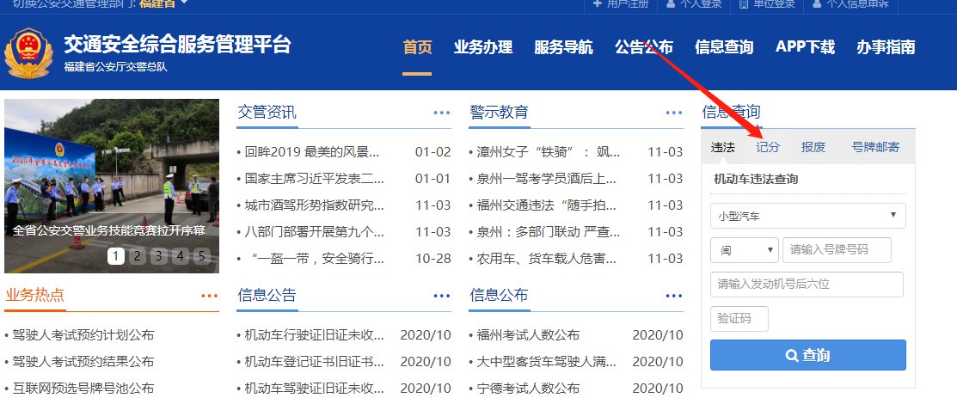Expand the 闽 province prefix dropdown
This screenshot has width=957, height=398.
click(x=744, y=250)
